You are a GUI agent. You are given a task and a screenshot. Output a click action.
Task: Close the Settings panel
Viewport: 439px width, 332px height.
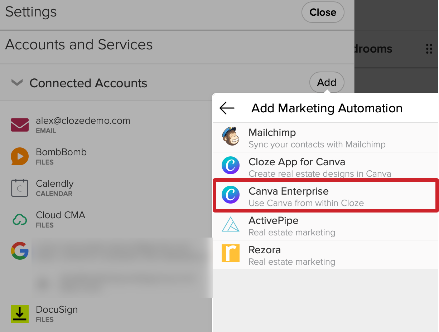click(x=323, y=12)
